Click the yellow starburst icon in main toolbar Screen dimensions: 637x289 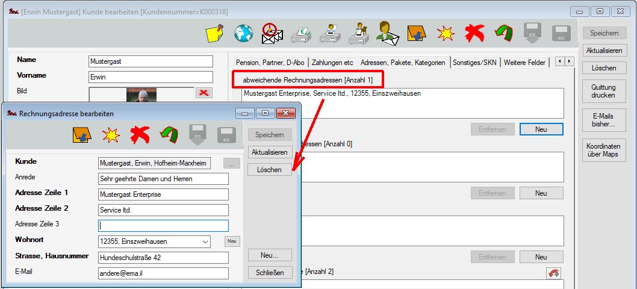tap(445, 34)
